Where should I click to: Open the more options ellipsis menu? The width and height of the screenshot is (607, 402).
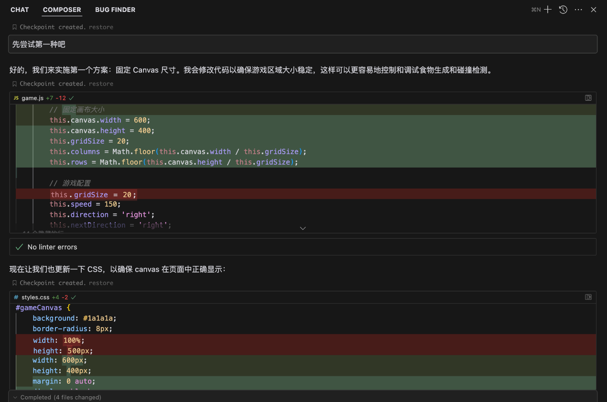click(578, 10)
